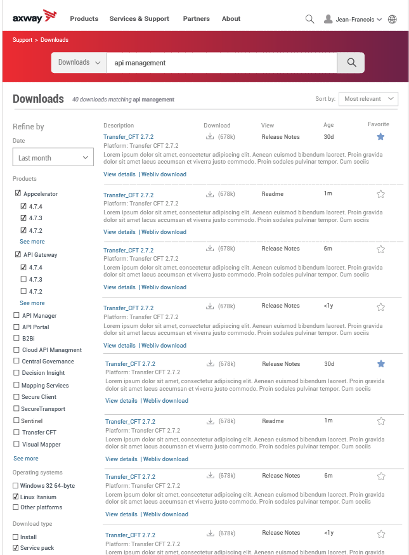
Task: Favorite the first 6m Release Notes result
Action: click(380, 249)
